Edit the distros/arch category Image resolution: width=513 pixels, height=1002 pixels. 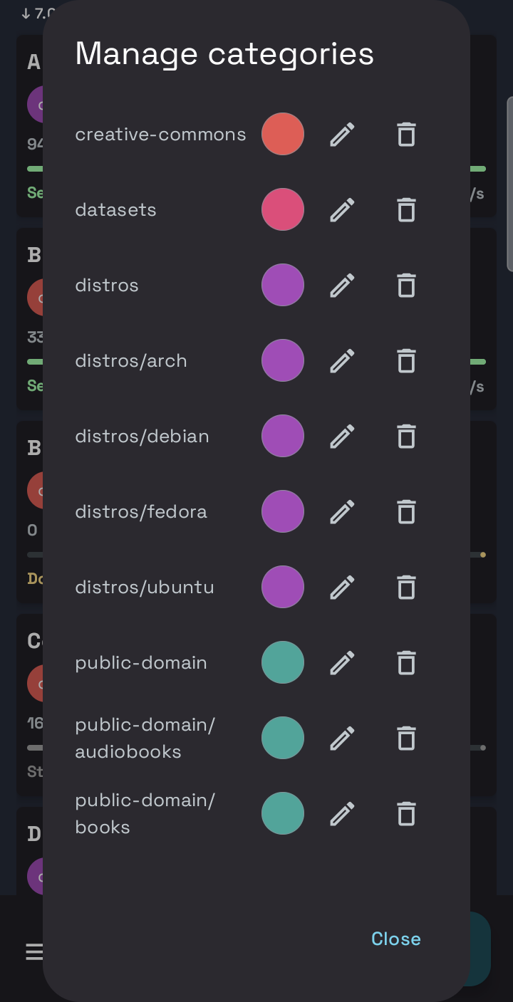(342, 360)
